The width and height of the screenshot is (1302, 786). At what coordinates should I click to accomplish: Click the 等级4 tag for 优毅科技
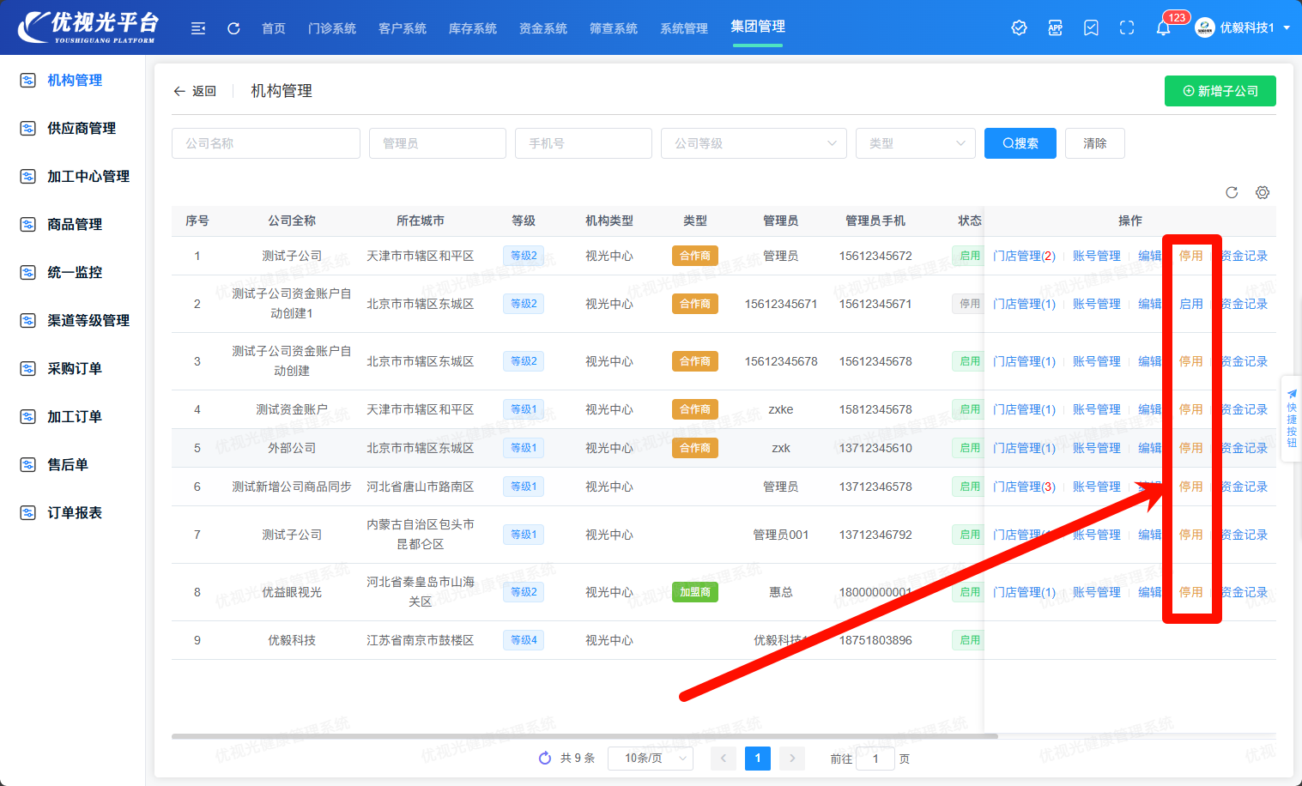pyautogui.click(x=524, y=640)
